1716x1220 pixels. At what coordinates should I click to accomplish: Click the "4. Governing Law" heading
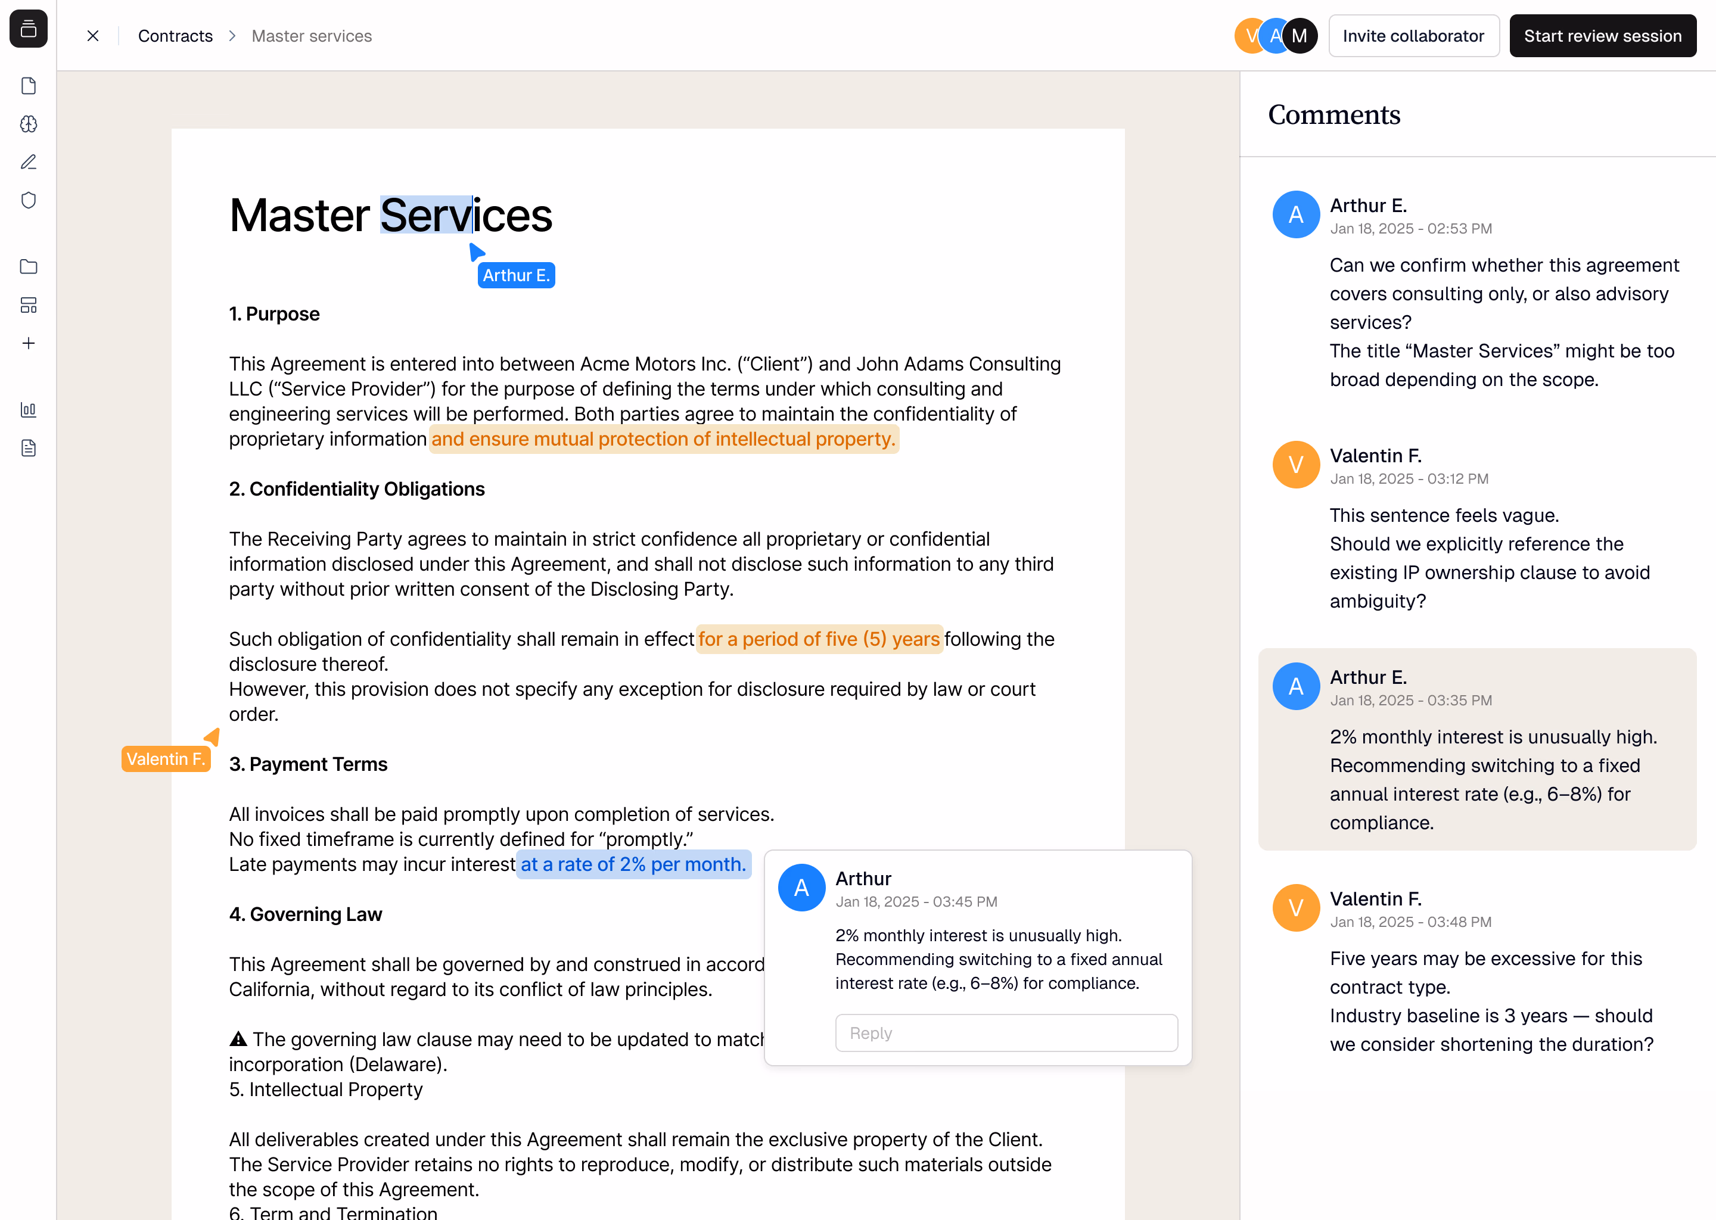pyautogui.click(x=306, y=914)
